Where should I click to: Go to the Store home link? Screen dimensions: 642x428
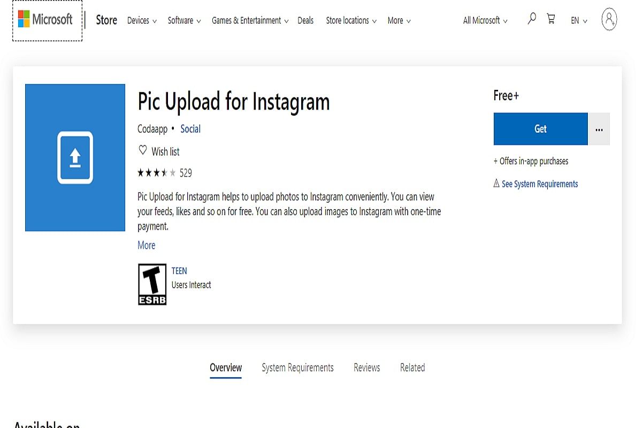point(106,20)
